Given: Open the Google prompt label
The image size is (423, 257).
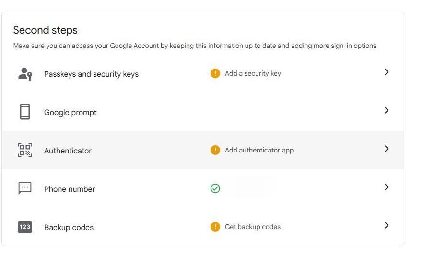Looking at the screenshot, I should (x=70, y=113).
